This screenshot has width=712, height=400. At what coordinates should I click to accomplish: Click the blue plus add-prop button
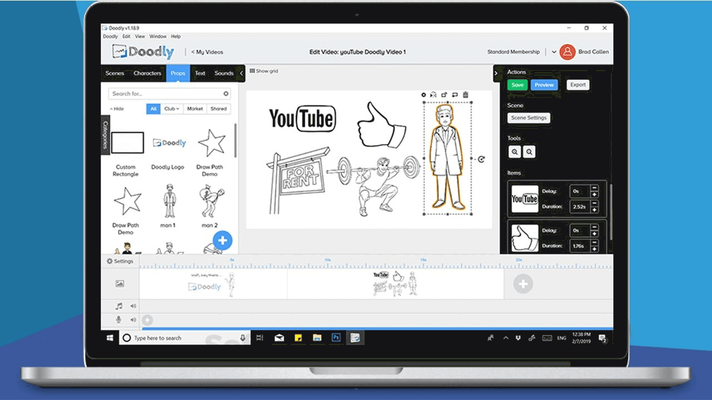(x=222, y=241)
